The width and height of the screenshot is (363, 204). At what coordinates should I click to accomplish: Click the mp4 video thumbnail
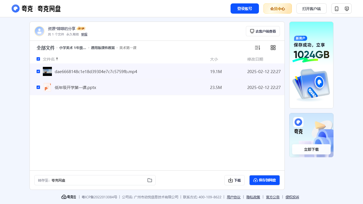[x=47, y=71]
